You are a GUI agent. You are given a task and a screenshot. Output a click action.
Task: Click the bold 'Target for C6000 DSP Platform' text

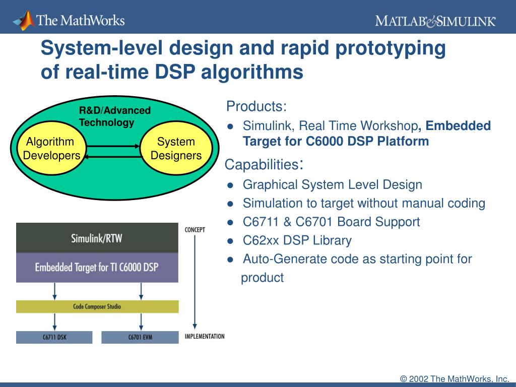point(336,141)
